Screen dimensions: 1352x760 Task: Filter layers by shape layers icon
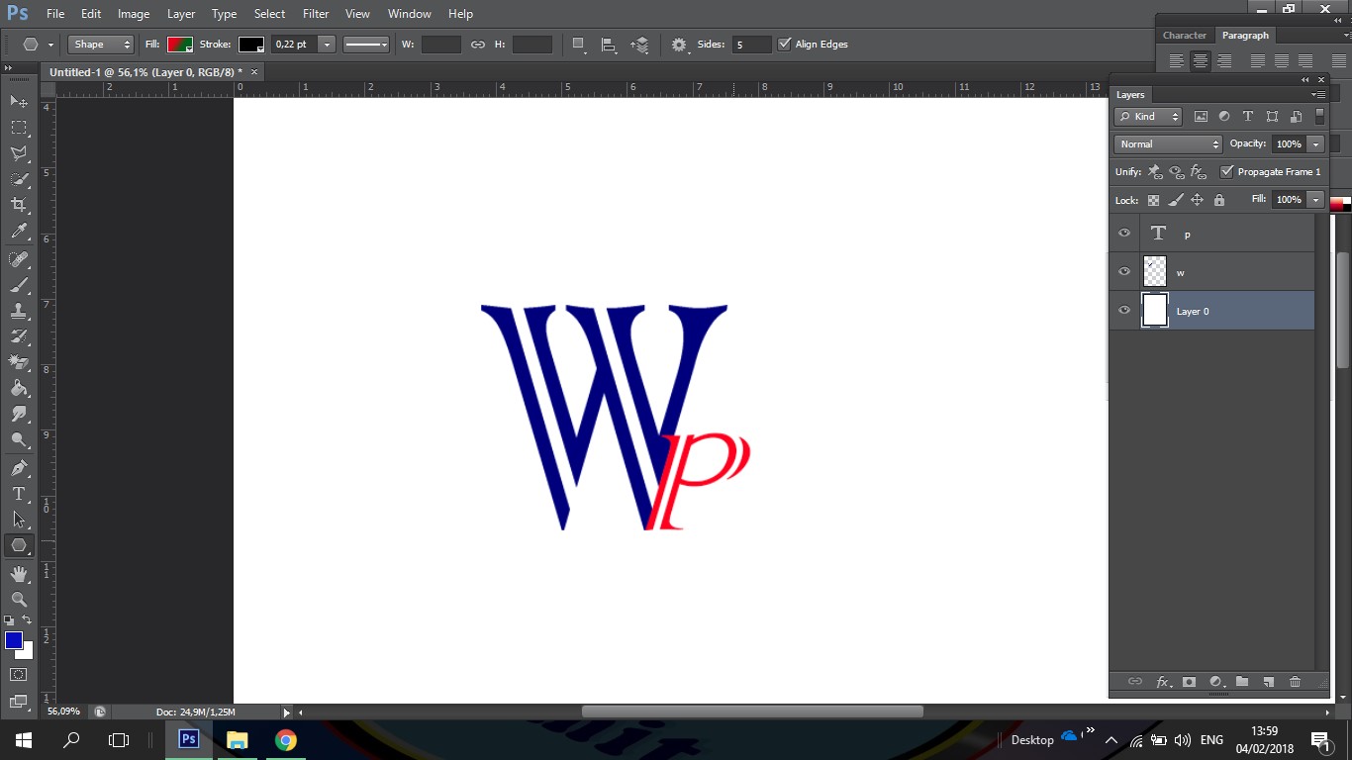[x=1272, y=117]
